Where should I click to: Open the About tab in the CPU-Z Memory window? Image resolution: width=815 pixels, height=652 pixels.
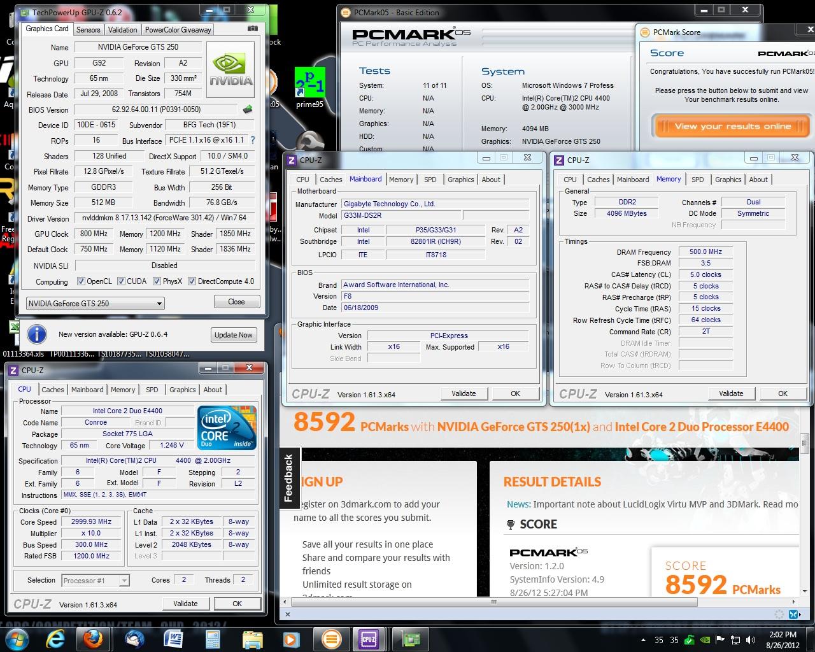758,180
